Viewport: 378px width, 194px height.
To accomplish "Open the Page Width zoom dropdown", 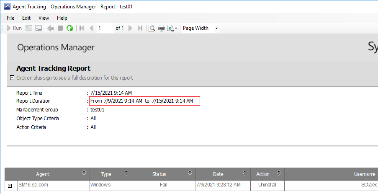I will [216, 28].
